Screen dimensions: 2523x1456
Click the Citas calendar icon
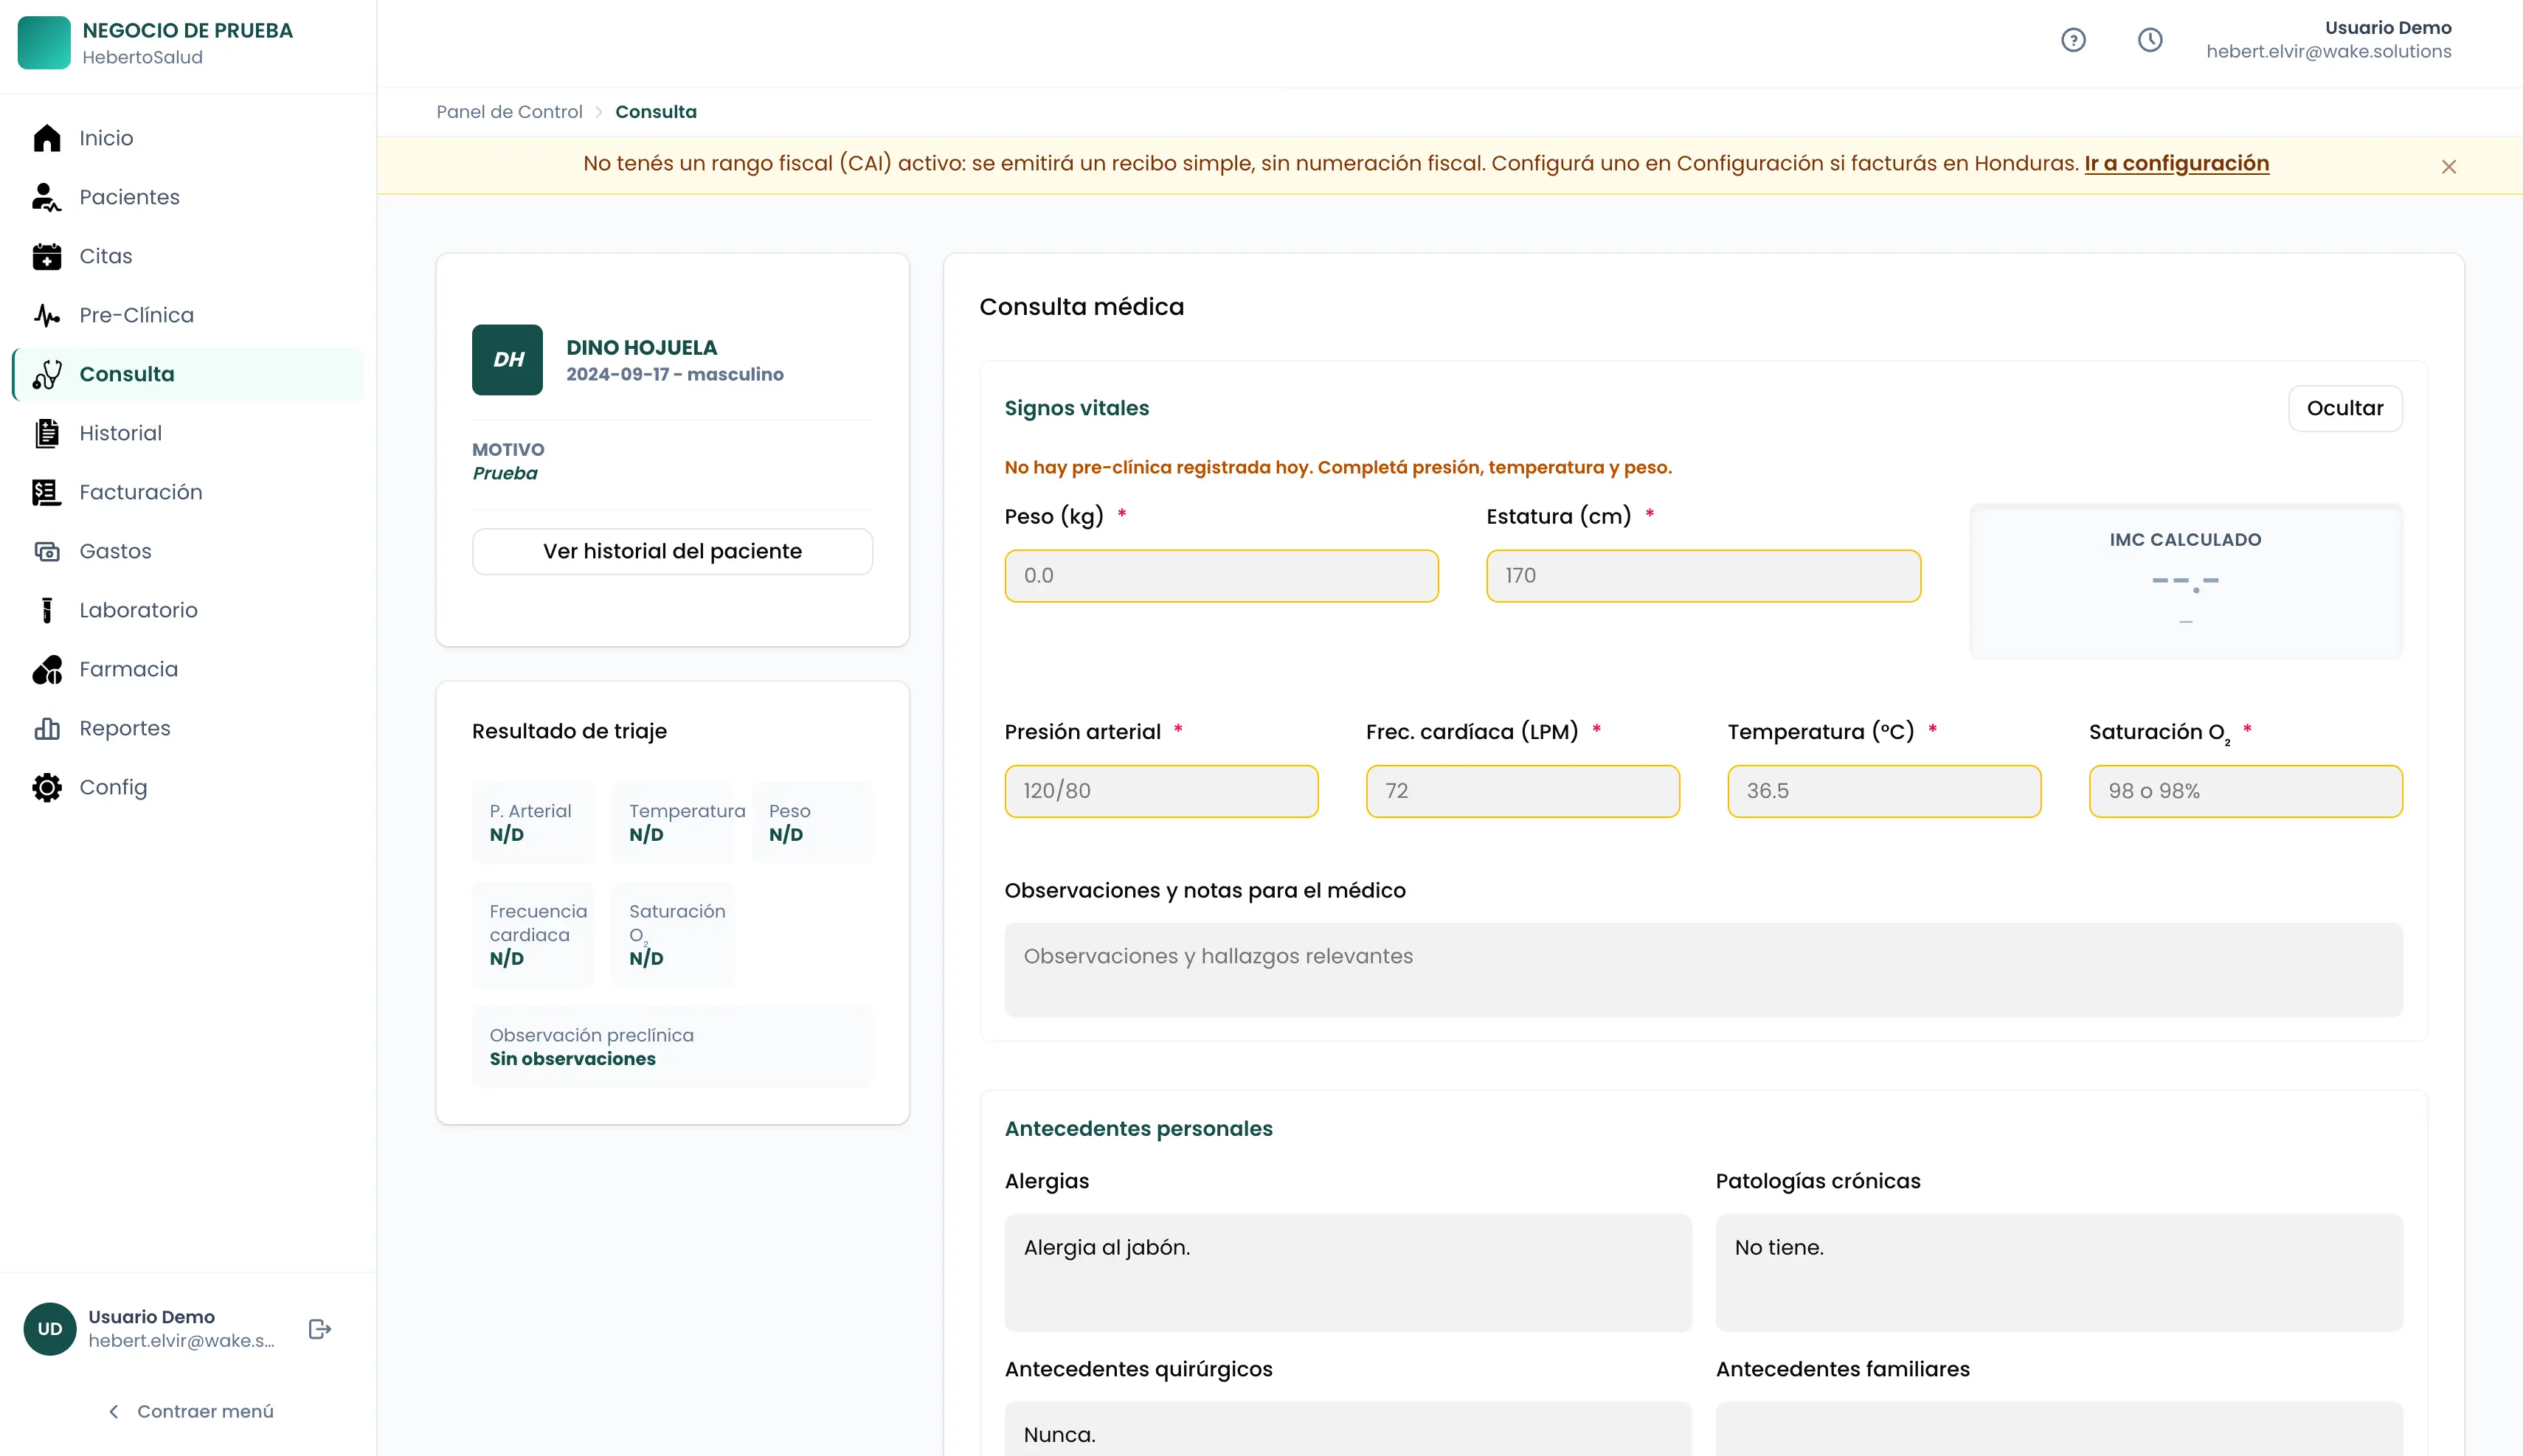click(47, 256)
